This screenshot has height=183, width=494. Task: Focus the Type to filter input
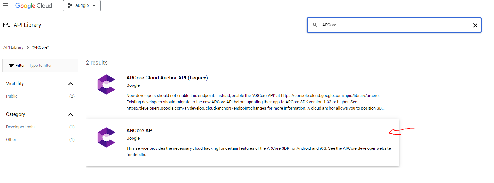pyautogui.click(x=51, y=66)
